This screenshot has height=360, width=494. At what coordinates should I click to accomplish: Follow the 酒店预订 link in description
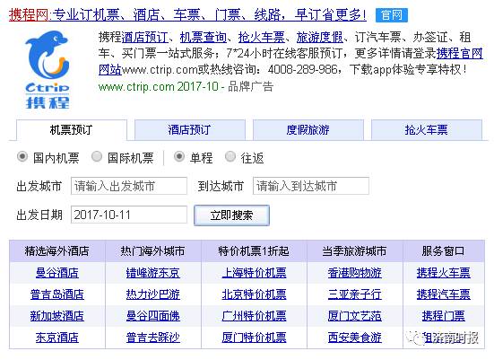click(x=145, y=37)
